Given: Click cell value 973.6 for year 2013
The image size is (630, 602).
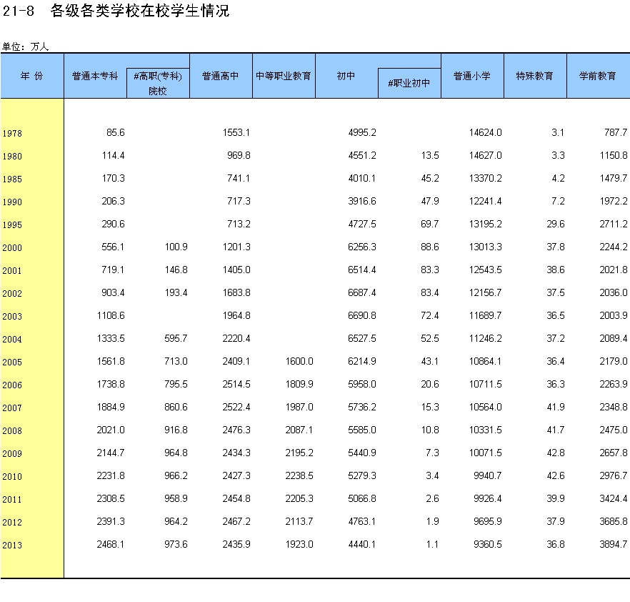Looking at the screenshot, I should tap(176, 544).
